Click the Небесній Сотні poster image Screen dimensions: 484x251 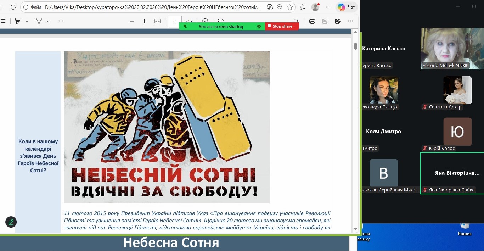pos(167,127)
